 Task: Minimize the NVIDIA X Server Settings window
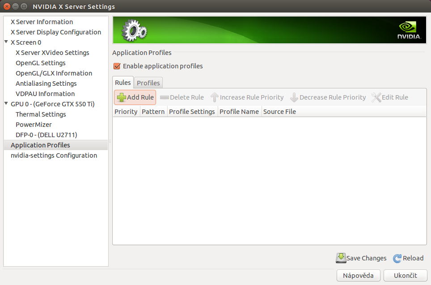click(x=16, y=6)
